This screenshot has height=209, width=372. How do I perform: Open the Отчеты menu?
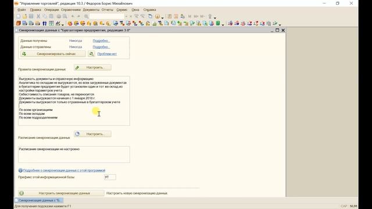click(107, 10)
